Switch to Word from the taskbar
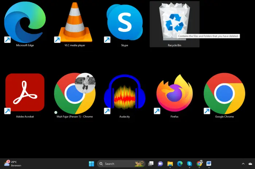255x169 pixels. coord(209,164)
